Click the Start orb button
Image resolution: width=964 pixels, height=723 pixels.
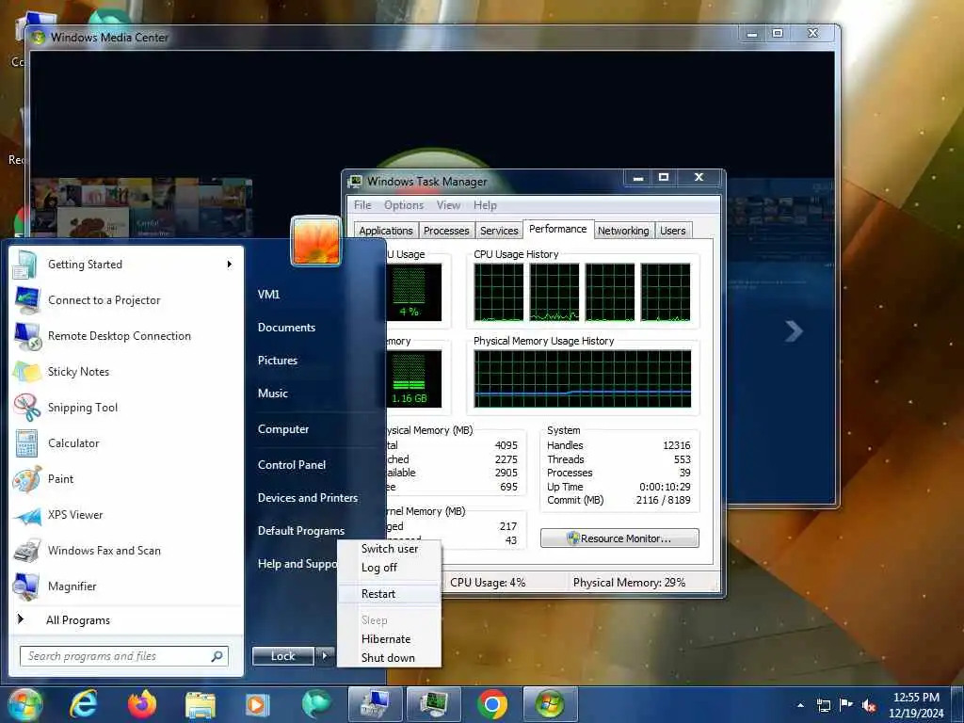pyautogui.click(x=24, y=704)
